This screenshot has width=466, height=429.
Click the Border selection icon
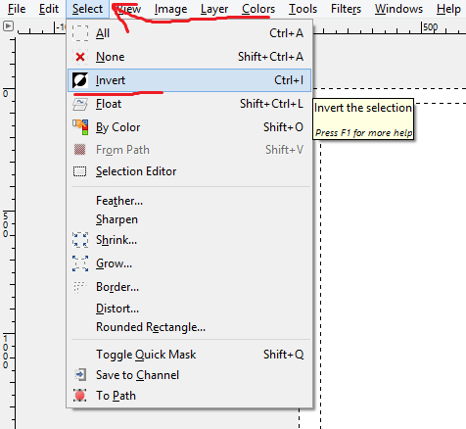pos(80,287)
